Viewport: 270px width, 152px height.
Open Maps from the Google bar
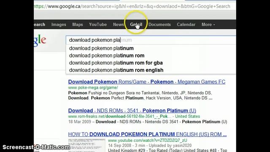pyautogui.click(x=78, y=24)
